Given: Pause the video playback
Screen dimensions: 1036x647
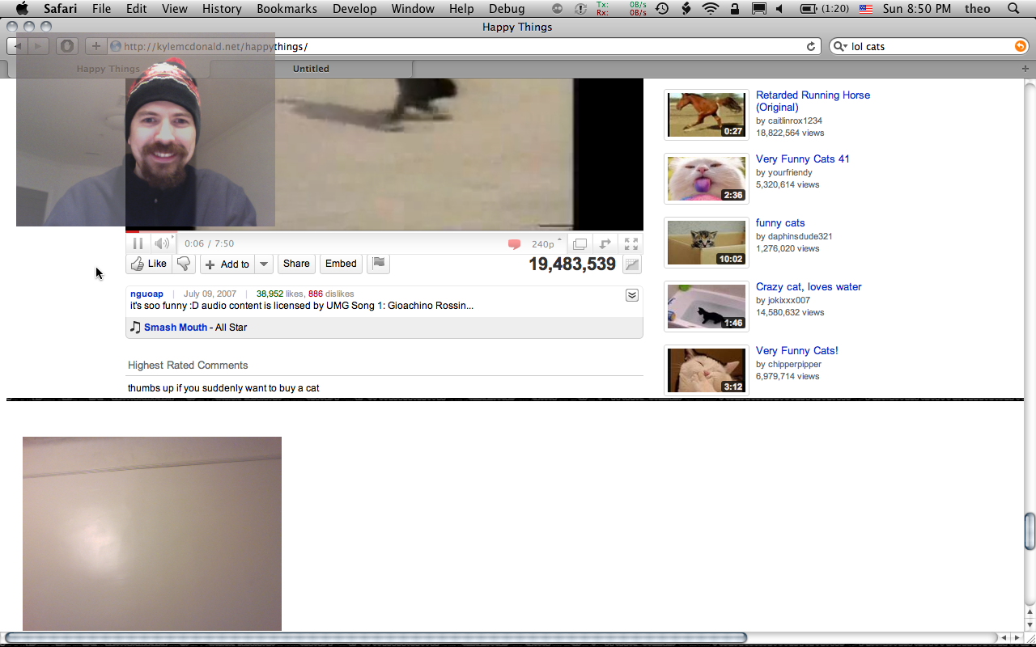Looking at the screenshot, I should (138, 243).
